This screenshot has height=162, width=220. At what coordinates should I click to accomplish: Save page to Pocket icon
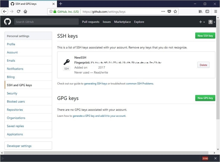pyautogui.click(x=169, y=12)
